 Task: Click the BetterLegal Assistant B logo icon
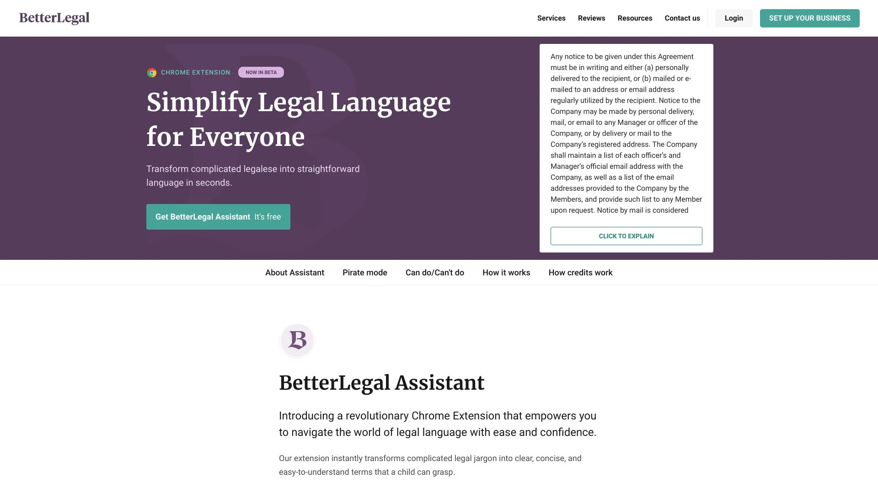297,340
